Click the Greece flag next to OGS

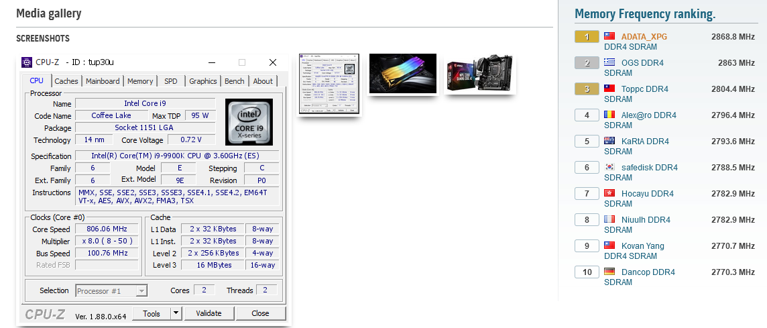(609, 62)
